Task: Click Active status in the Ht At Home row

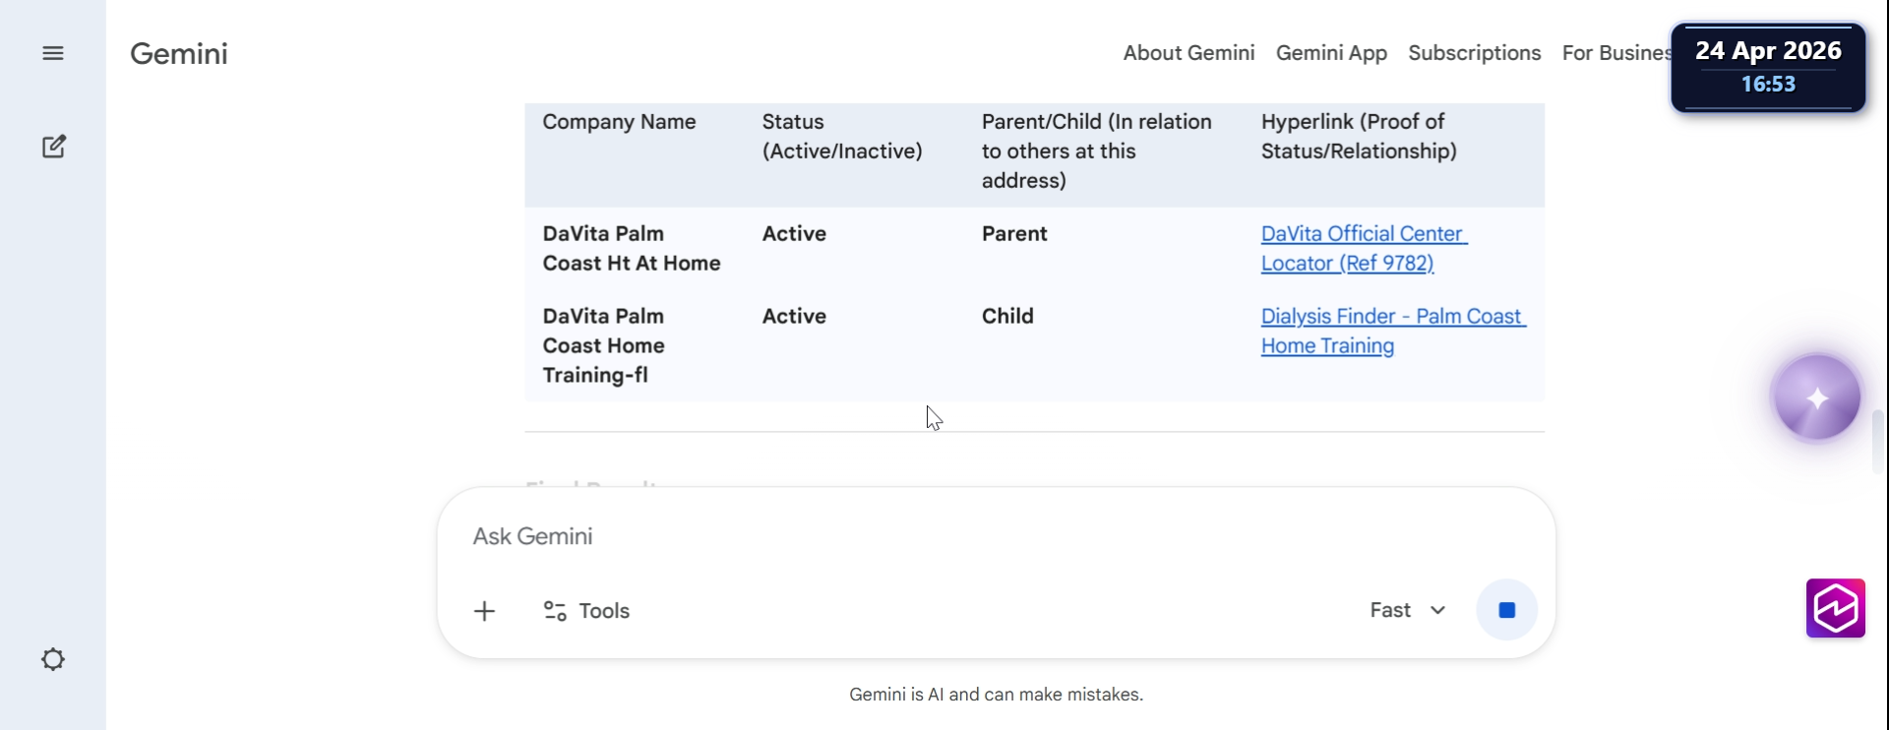Action: (x=794, y=234)
